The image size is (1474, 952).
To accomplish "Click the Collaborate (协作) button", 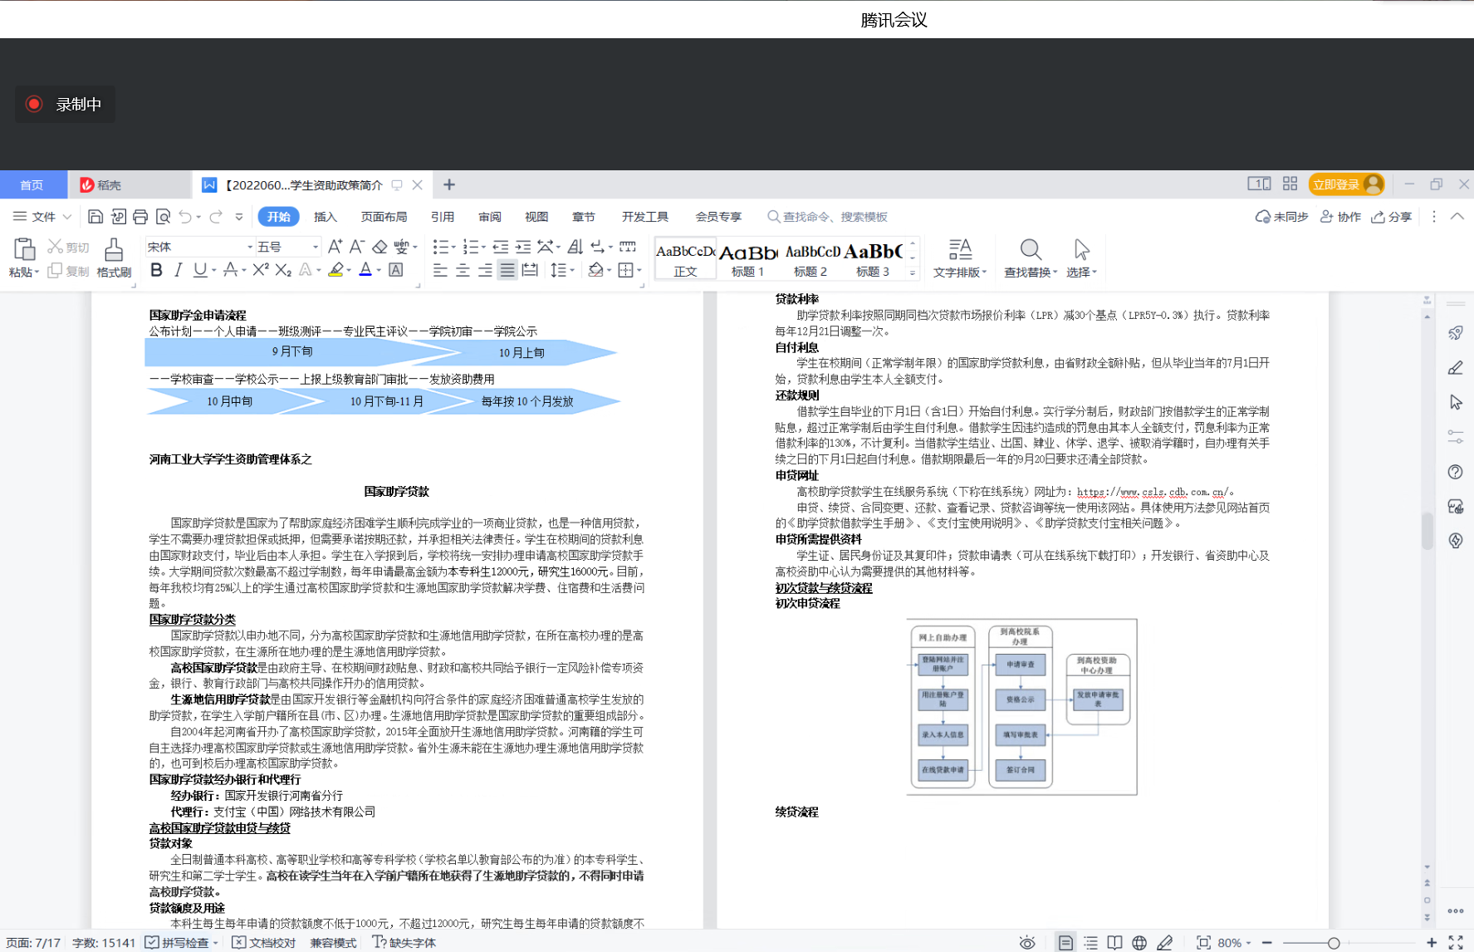I will 1340,217.
